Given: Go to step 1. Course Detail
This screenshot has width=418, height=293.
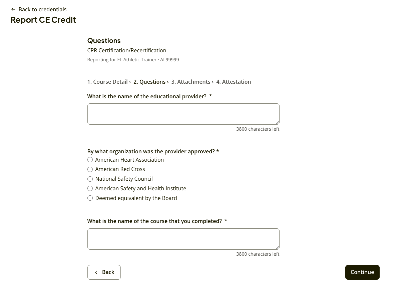Looking at the screenshot, I should point(107,82).
